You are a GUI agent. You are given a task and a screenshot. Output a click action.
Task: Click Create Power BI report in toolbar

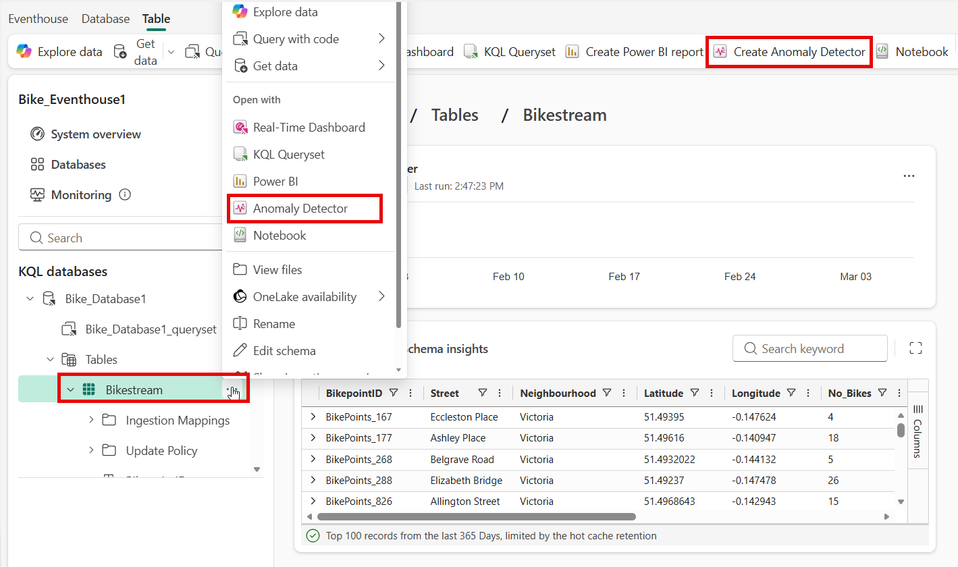(634, 52)
